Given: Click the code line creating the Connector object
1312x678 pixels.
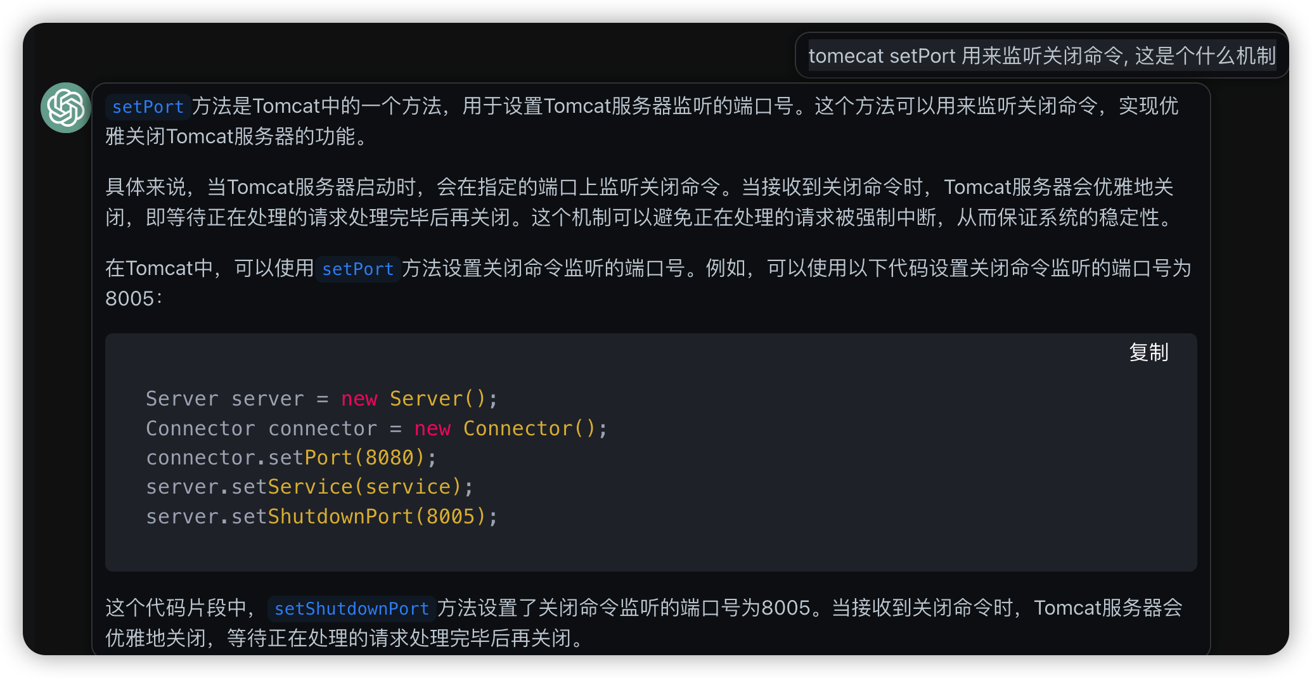Looking at the screenshot, I should [376, 428].
